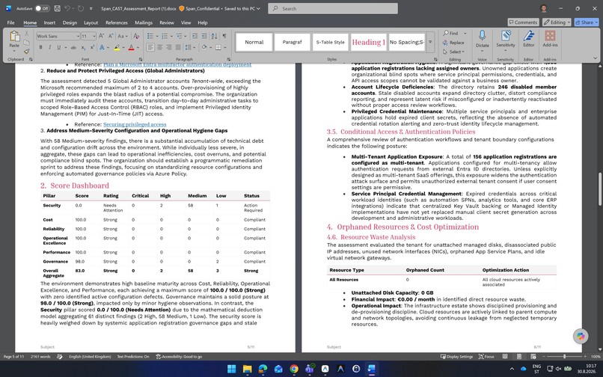Switch to the Design tab
Screen dimensions: 603x377
(x=70, y=22)
